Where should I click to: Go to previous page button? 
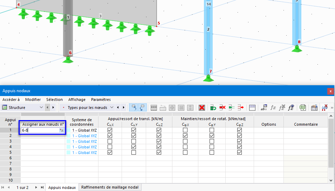point(8,188)
